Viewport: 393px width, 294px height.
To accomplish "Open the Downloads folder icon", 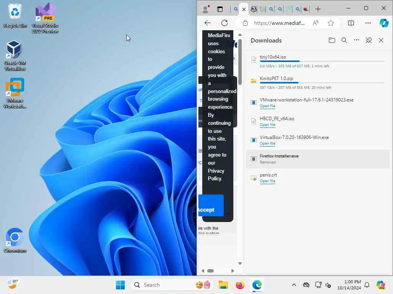I will tap(332, 40).
